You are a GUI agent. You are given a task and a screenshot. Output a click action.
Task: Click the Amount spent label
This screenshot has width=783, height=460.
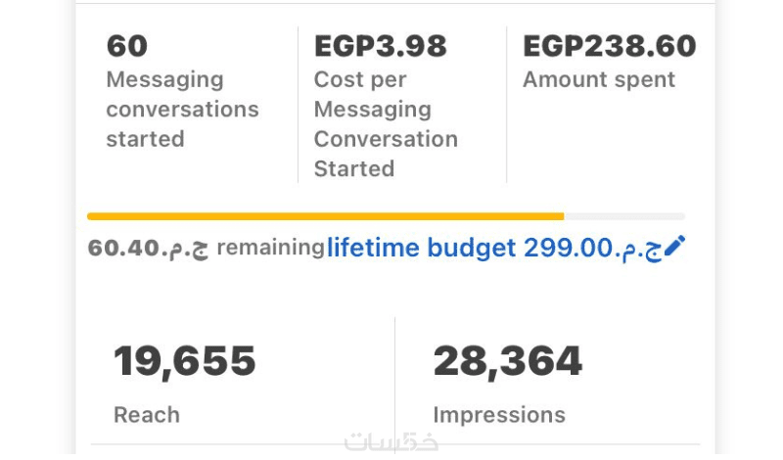(x=599, y=79)
